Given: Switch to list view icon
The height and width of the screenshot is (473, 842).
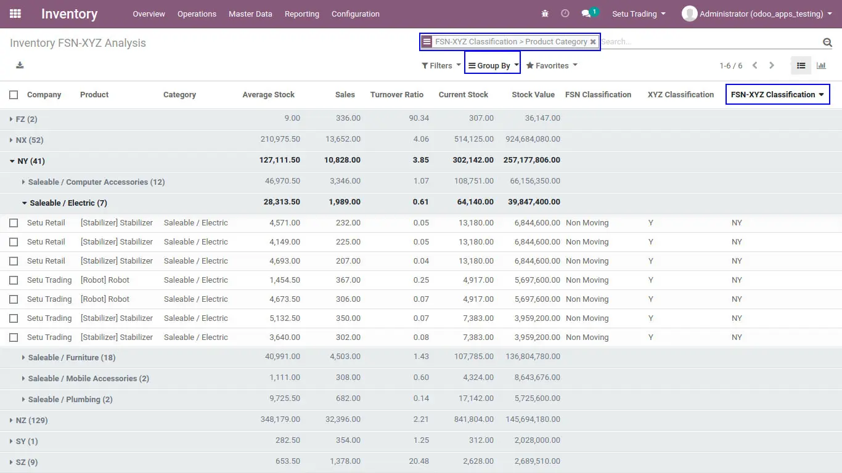Looking at the screenshot, I should (x=801, y=65).
